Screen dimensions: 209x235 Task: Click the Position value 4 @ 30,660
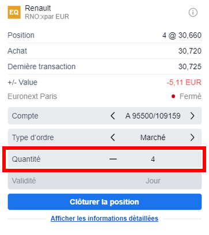[x=182, y=35]
